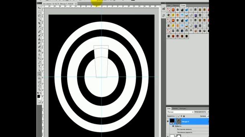Switch to the Цвет tab
This screenshot has width=245, height=137.
point(169,5)
